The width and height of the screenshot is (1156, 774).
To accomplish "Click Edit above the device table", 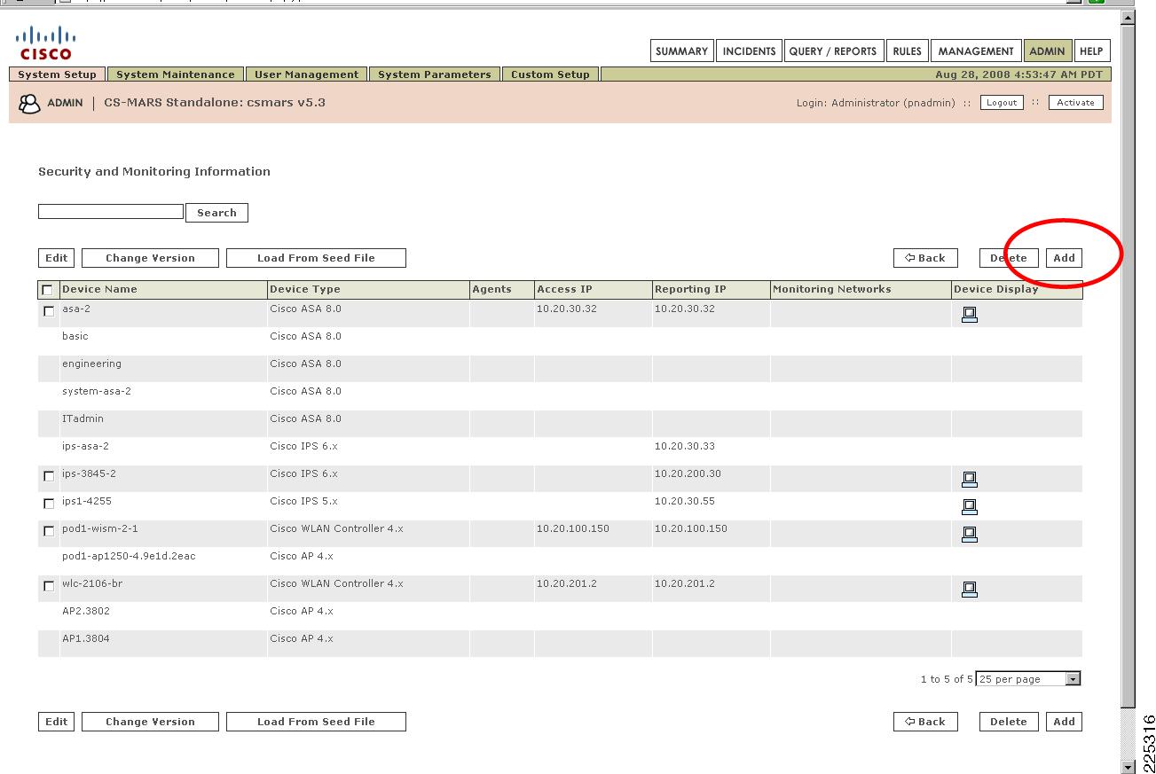I will 57,258.
